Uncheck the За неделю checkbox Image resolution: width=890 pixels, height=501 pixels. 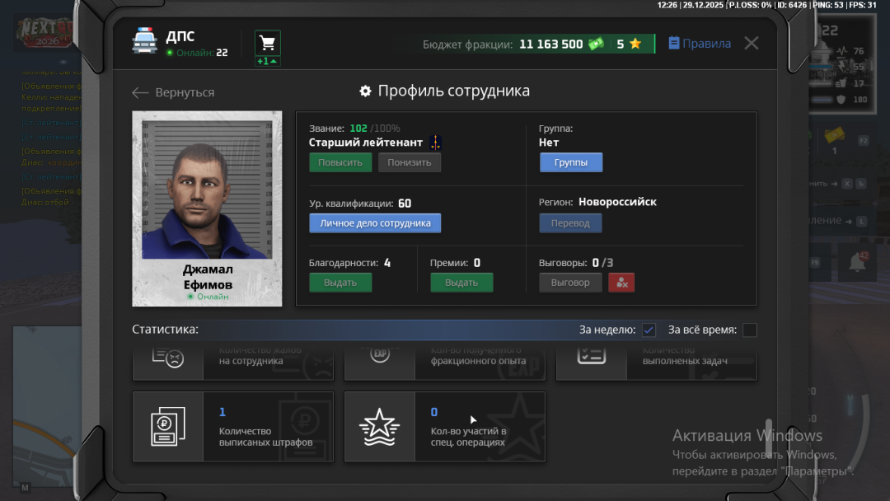tap(649, 330)
